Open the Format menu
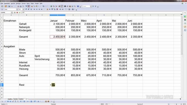This screenshot has height=105, width=187. click(x=24, y=3)
